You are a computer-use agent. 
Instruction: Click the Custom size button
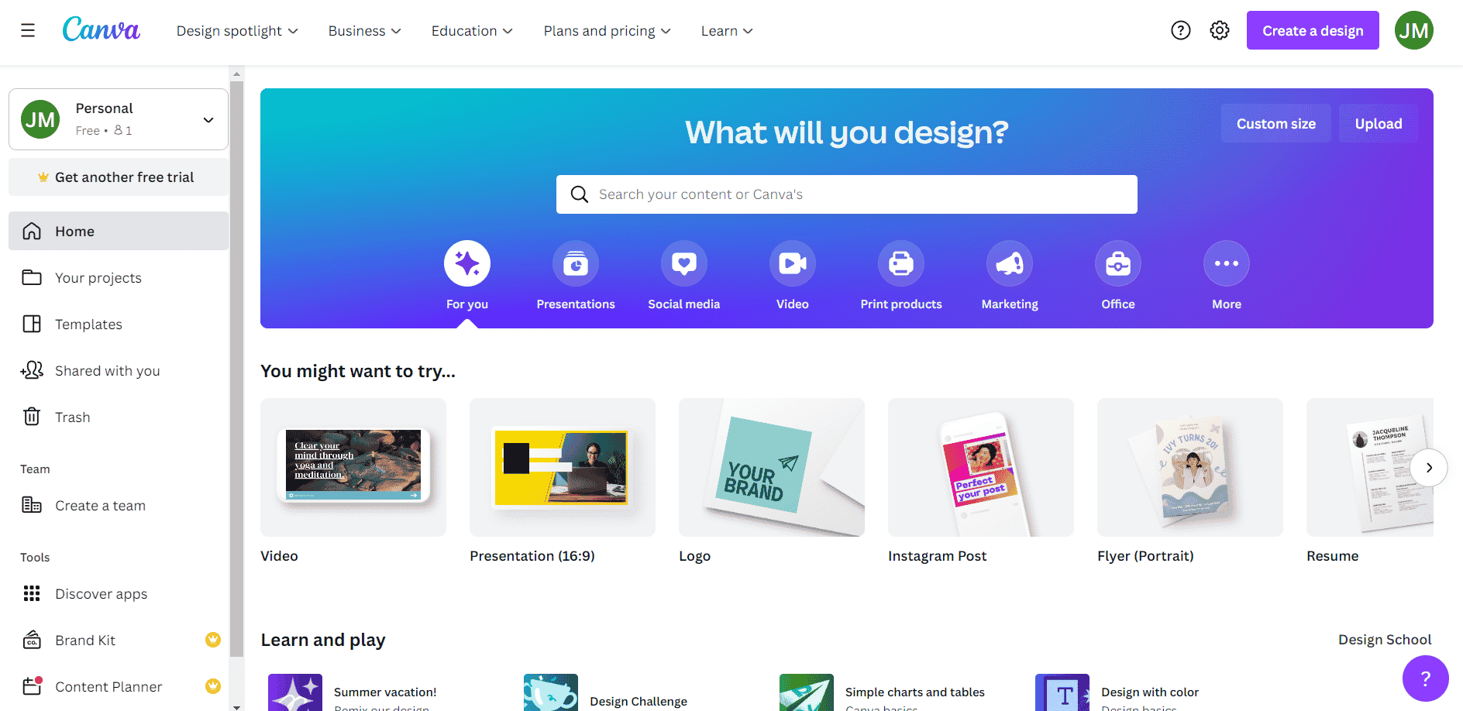click(x=1275, y=123)
